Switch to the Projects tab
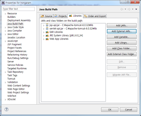This screenshot has width=141, height=116. (x=60, y=16)
